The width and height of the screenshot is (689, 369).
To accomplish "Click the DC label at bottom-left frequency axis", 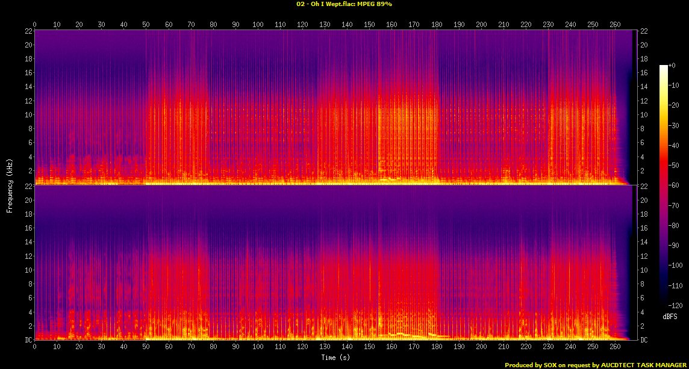I will pos(26,340).
